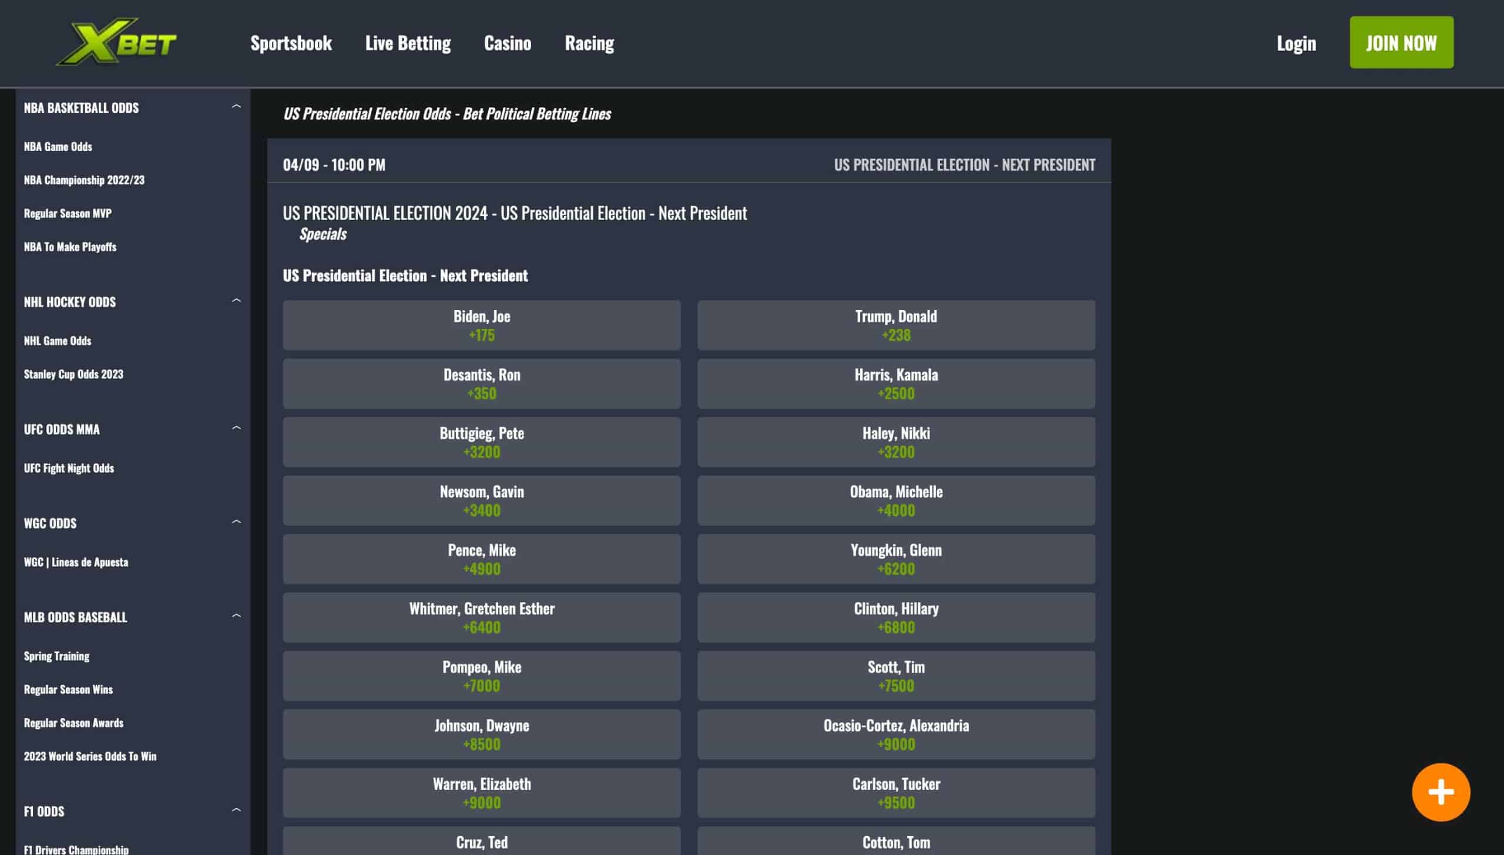Collapse the F1 Odds section

point(236,811)
